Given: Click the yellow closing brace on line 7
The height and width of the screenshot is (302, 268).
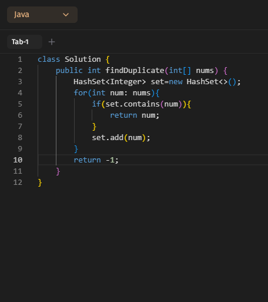Looking at the screenshot, I should [94, 127].
